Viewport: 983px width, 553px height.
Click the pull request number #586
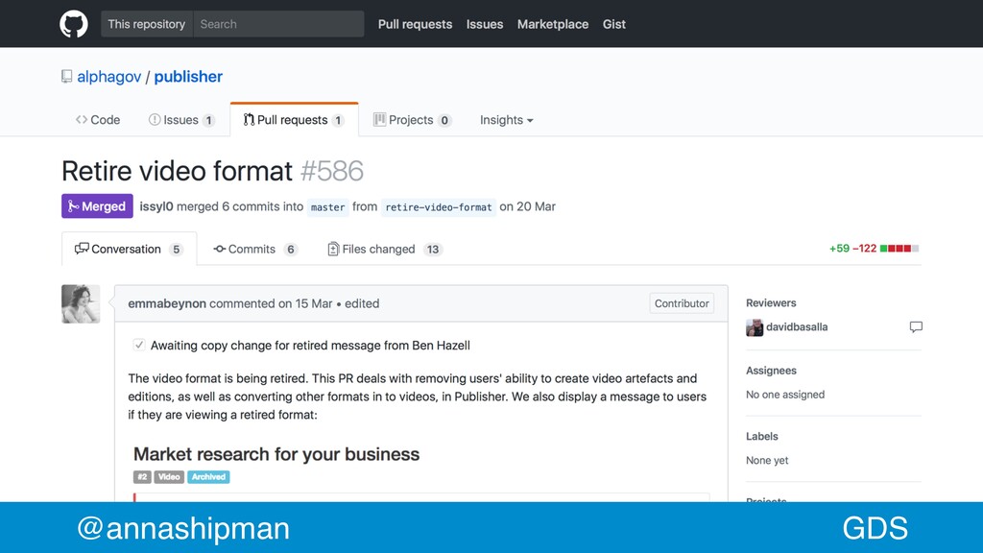[x=331, y=171]
